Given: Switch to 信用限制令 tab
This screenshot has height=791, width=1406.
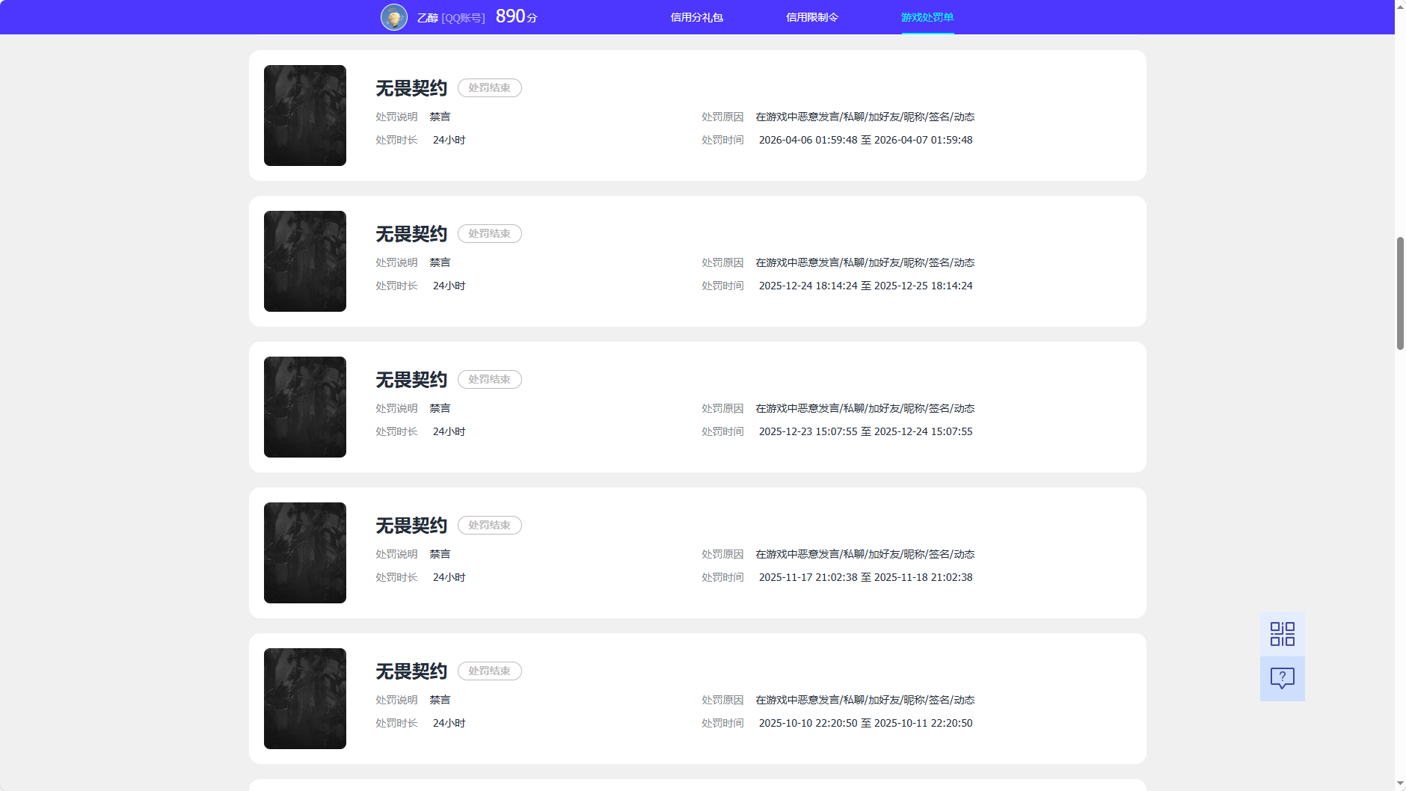Looking at the screenshot, I should 812,17.
